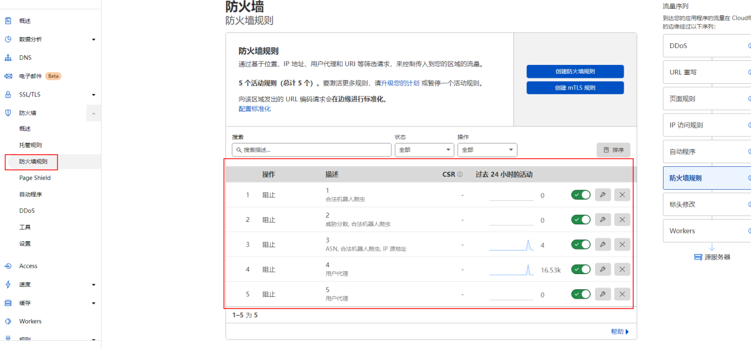This screenshot has height=349, width=751.
Task: Click the 源服务器 origin server icon
Action: click(698, 257)
